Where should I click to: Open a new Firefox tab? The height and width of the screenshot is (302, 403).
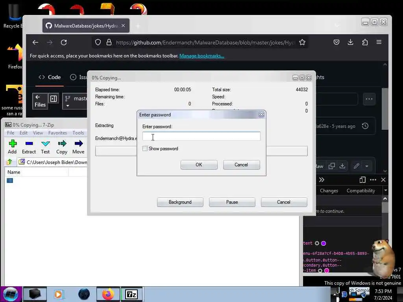coord(138,26)
